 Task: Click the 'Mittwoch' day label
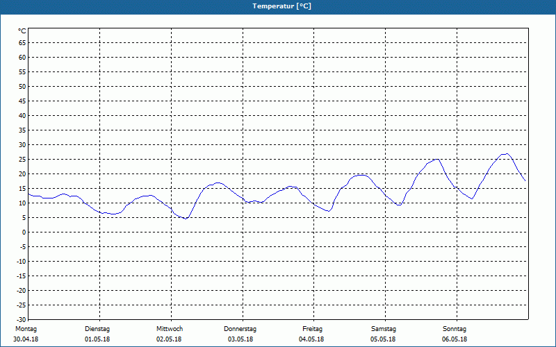pos(170,329)
